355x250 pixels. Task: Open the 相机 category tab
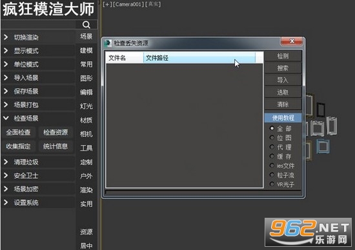[86, 134]
